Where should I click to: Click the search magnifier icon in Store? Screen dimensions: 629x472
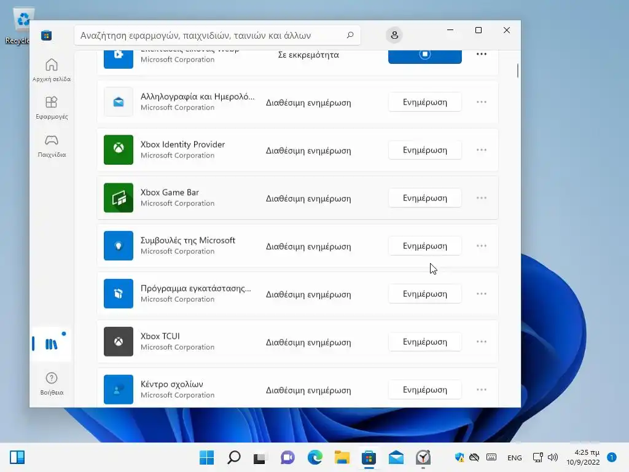[350, 35]
